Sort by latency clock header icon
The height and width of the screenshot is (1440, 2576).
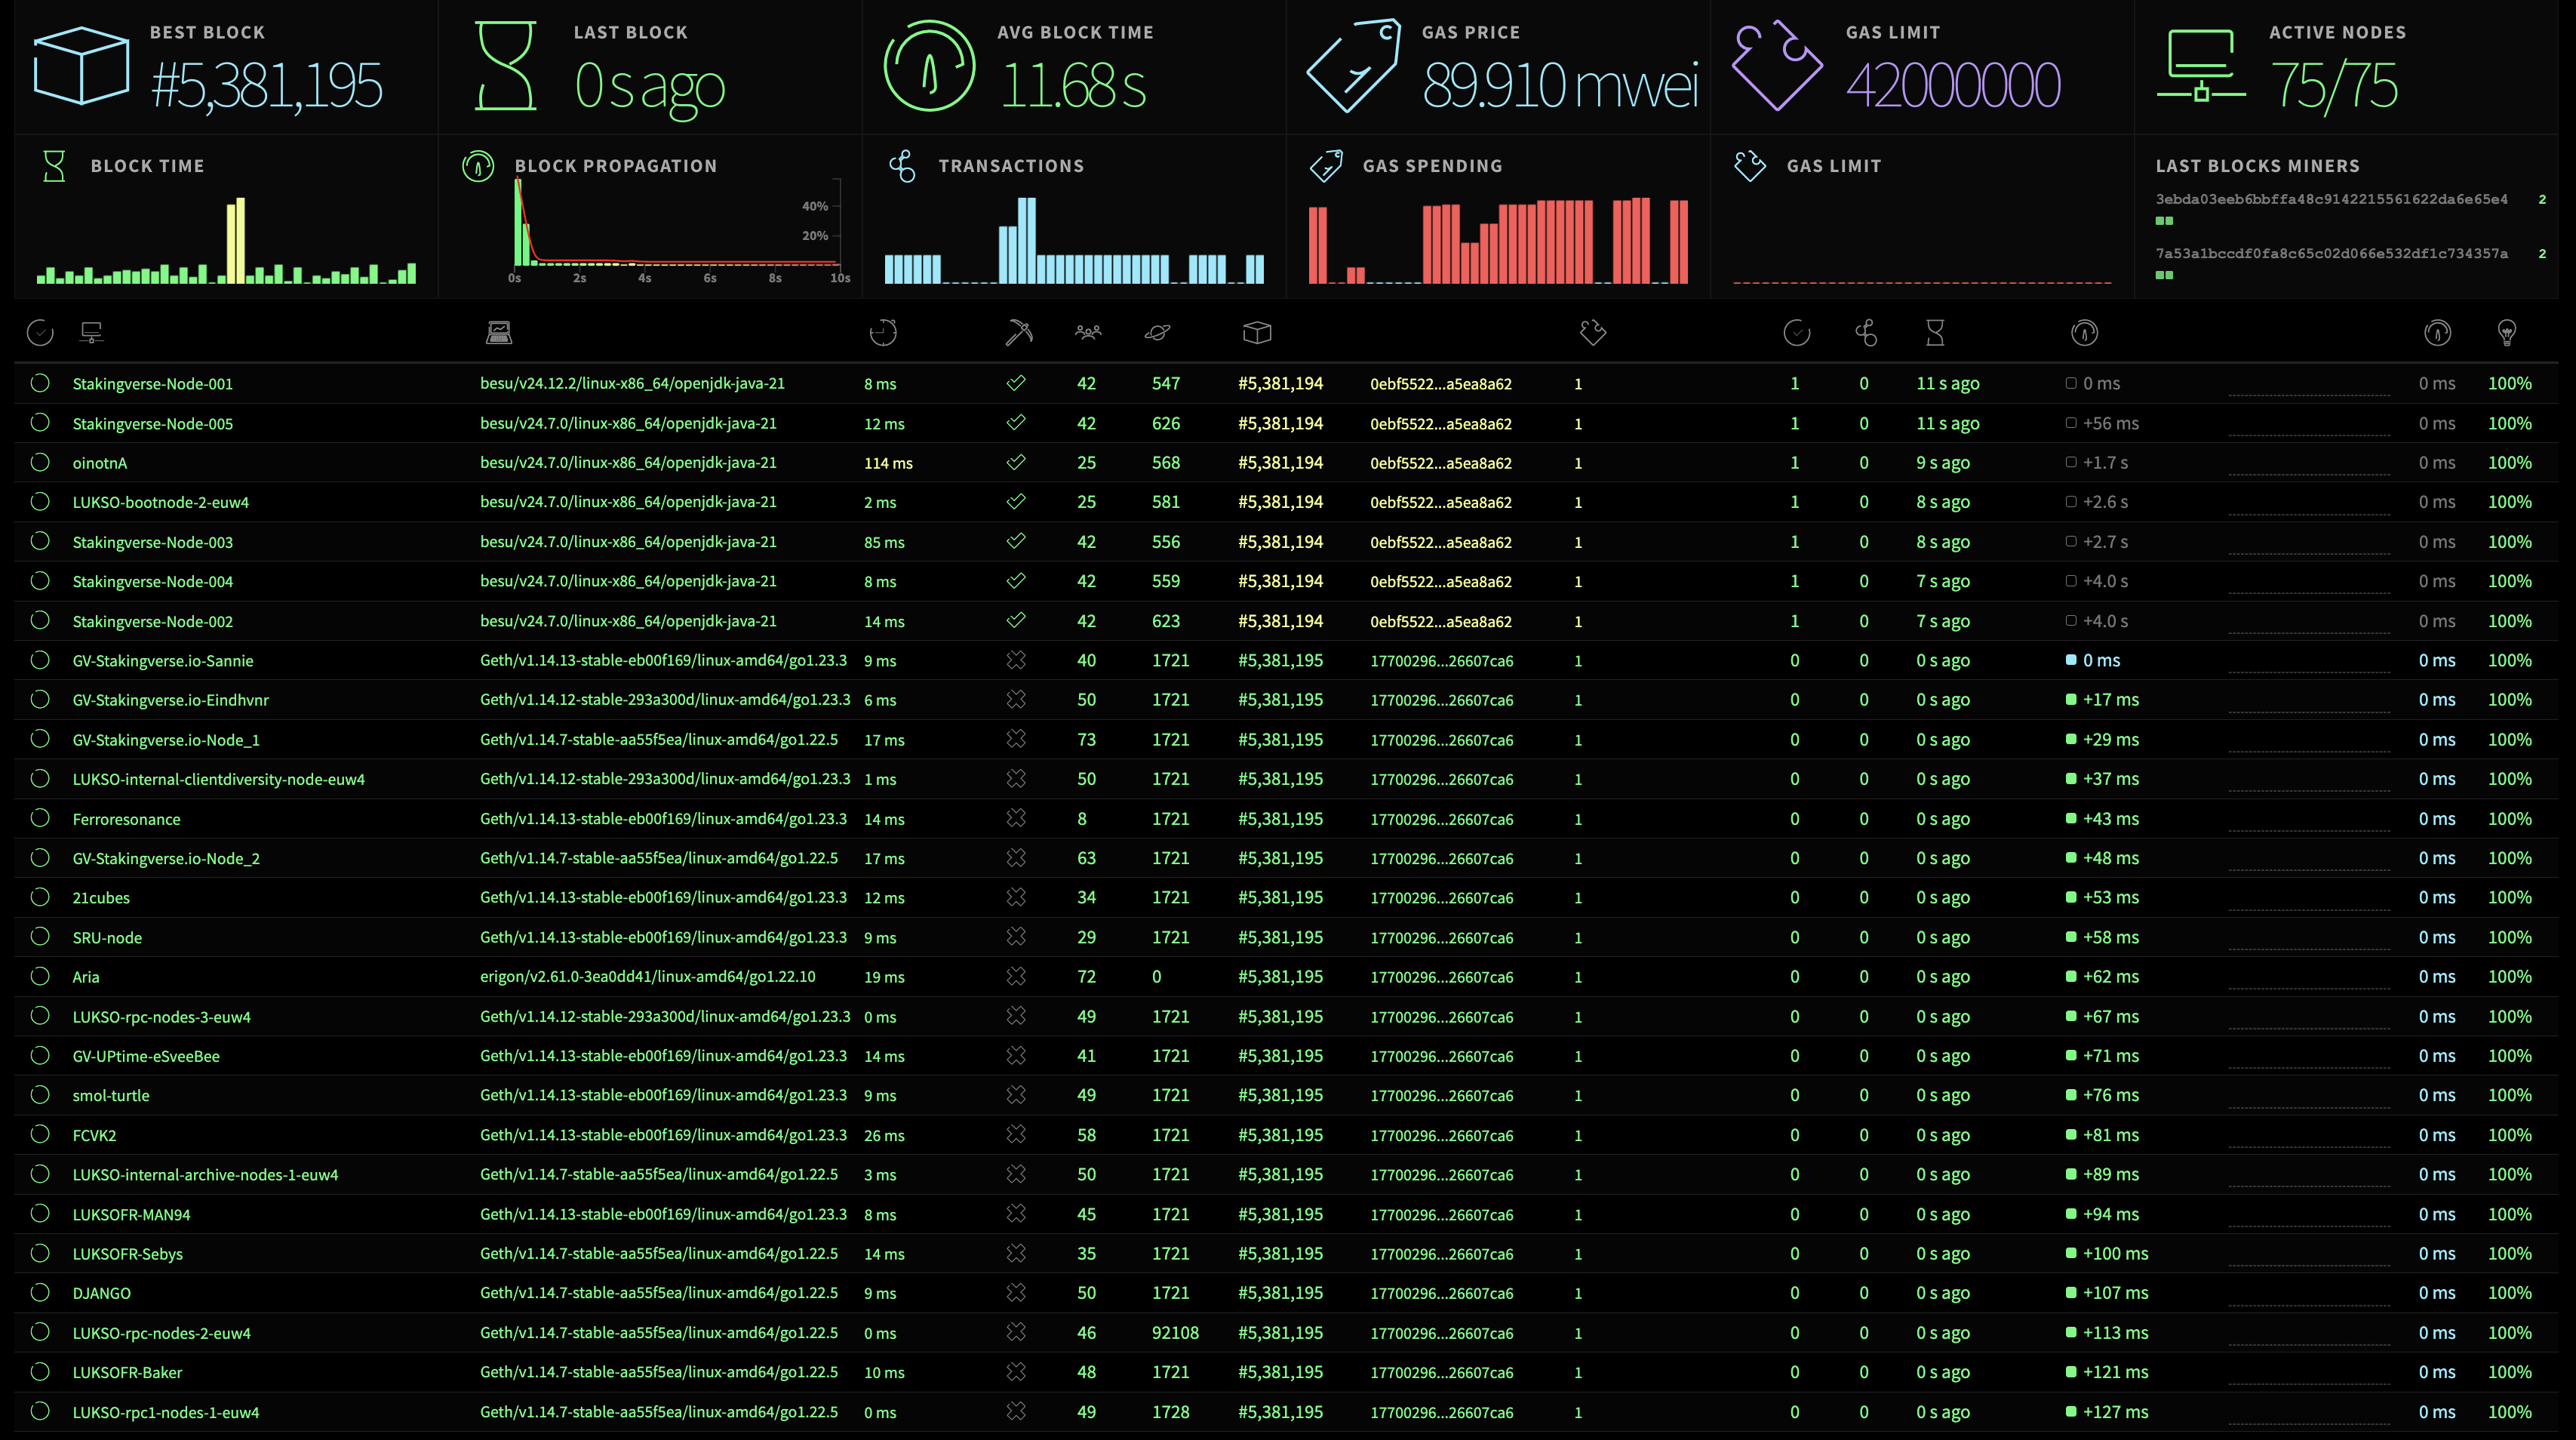pyautogui.click(x=883, y=333)
